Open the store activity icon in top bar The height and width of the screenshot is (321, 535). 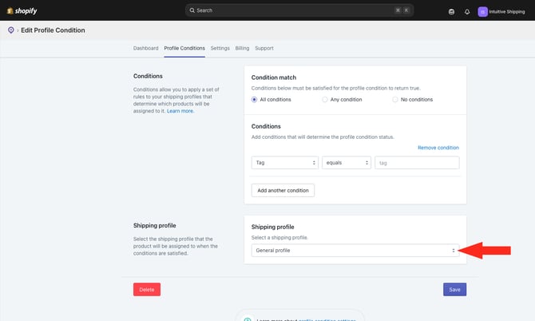click(x=451, y=12)
